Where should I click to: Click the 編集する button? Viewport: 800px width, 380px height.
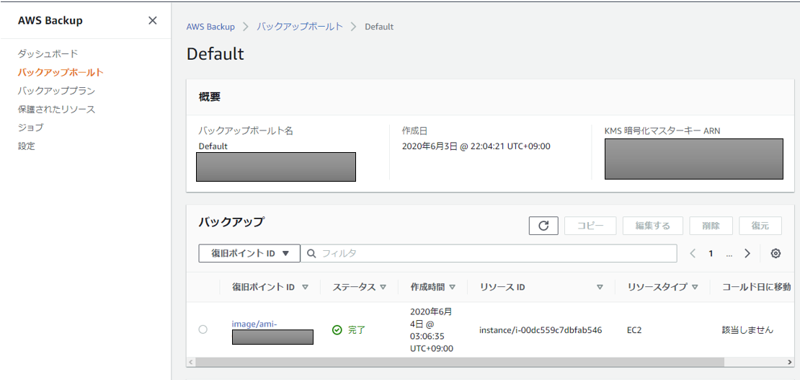(x=653, y=225)
